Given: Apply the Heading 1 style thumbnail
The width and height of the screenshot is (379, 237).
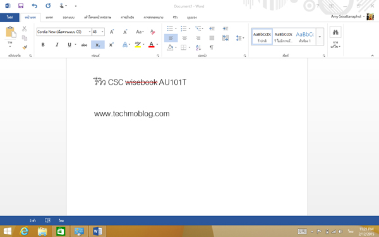Looking at the screenshot, I should point(304,37).
